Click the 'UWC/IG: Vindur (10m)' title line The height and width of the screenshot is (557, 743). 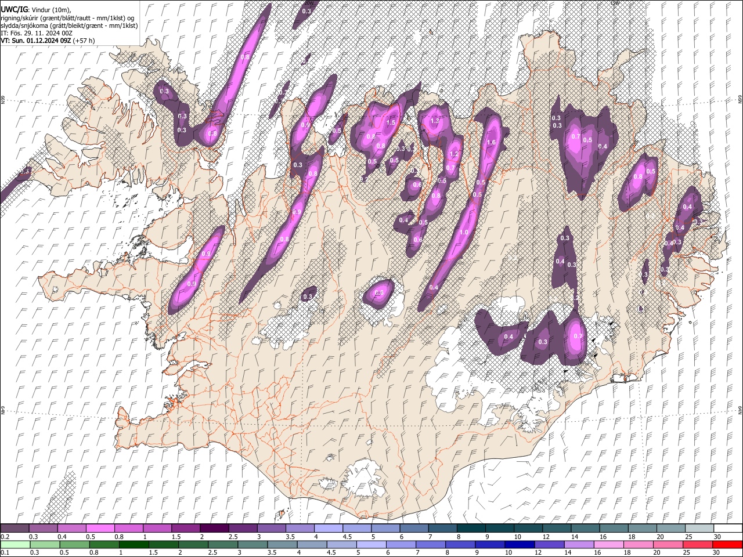(36, 9)
